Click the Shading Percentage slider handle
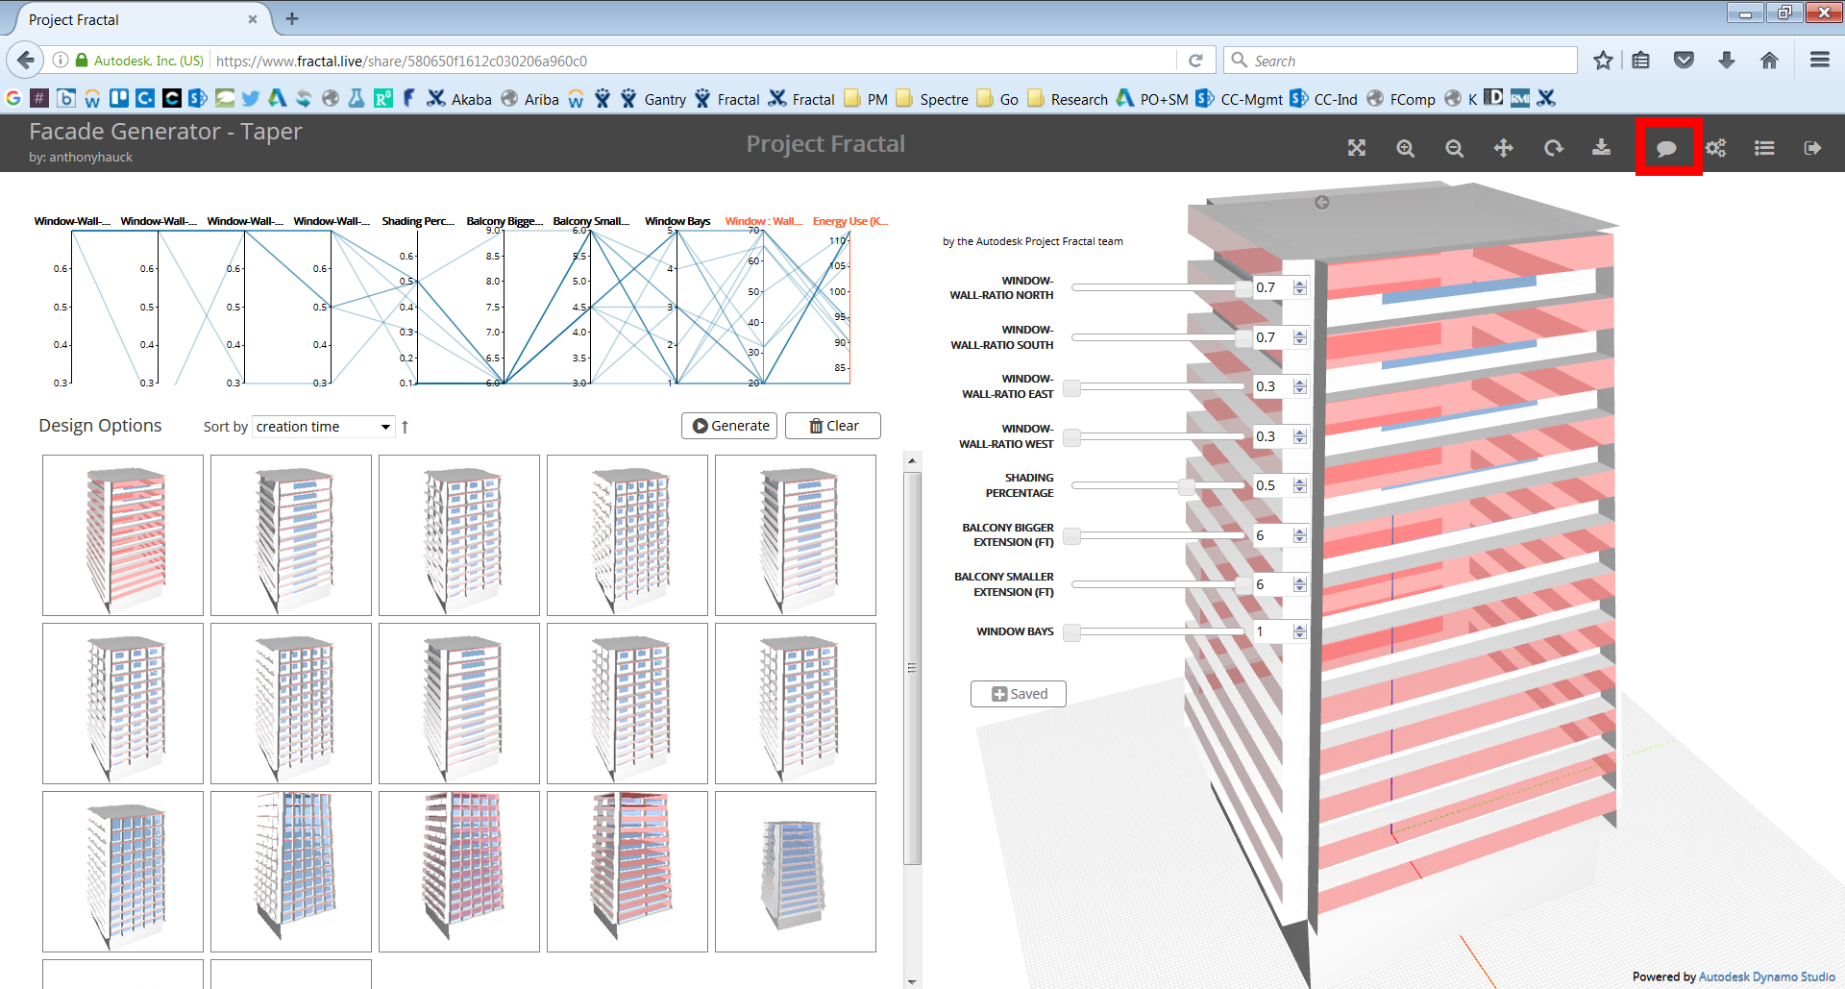Screen dimensions: 1845x989 [x=1187, y=486]
